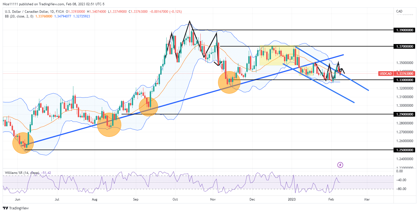Click the Jul label on the time axis

pyautogui.click(x=57, y=199)
